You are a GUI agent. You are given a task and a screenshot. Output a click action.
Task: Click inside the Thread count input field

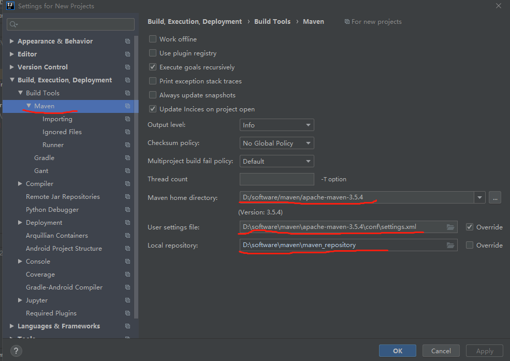276,179
